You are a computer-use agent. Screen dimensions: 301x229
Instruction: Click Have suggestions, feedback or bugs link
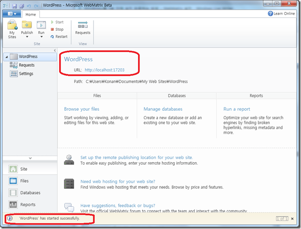(118, 205)
